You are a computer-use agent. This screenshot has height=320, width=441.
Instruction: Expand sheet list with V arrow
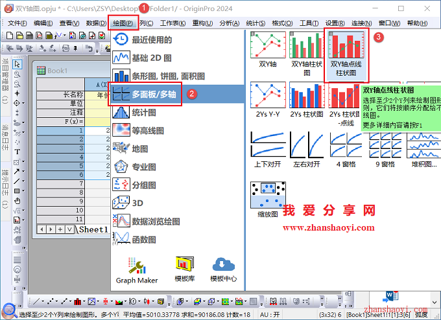point(69,229)
